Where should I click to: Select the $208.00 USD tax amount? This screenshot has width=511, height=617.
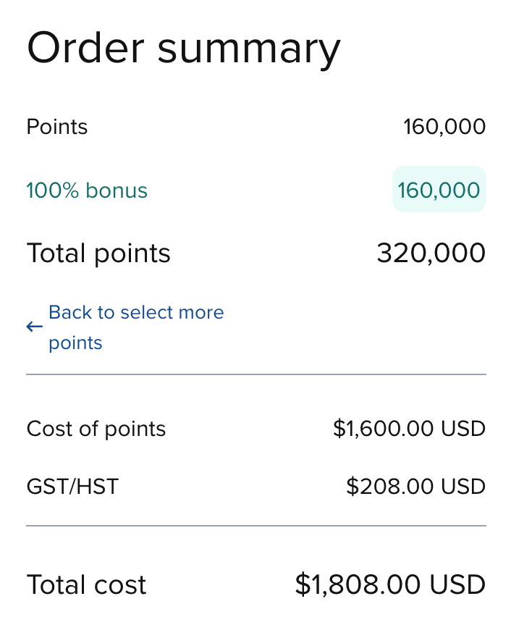(415, 487)
